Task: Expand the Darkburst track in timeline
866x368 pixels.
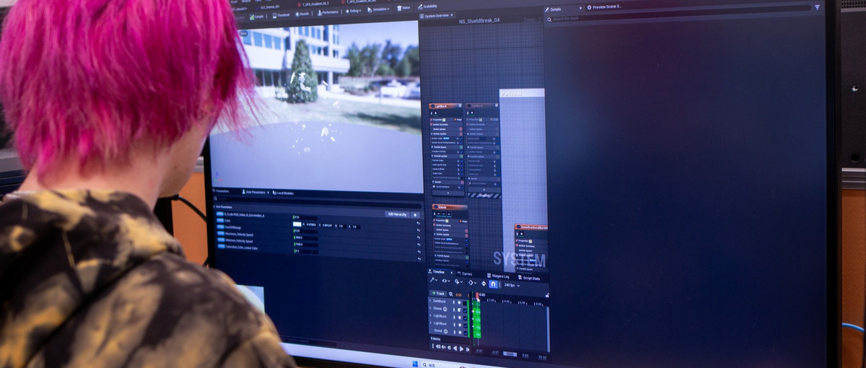Action: [x=430, y=301]
